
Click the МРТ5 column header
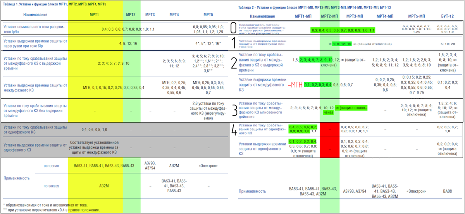coord(208,15)
